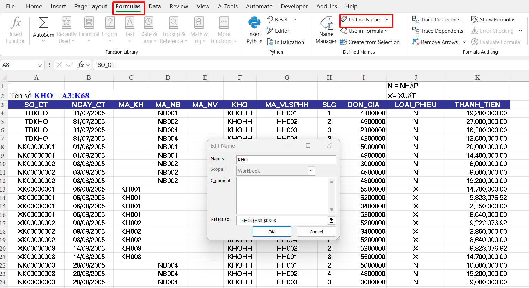This screenshot has height=288, width=529.
Task: Switch to the View tab
Action: [203, 6]
